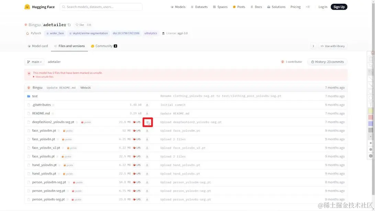This screenshot has width=375, height=211.
Task: Click Bingsu avatar in commit row
Action: click(29, 88)
